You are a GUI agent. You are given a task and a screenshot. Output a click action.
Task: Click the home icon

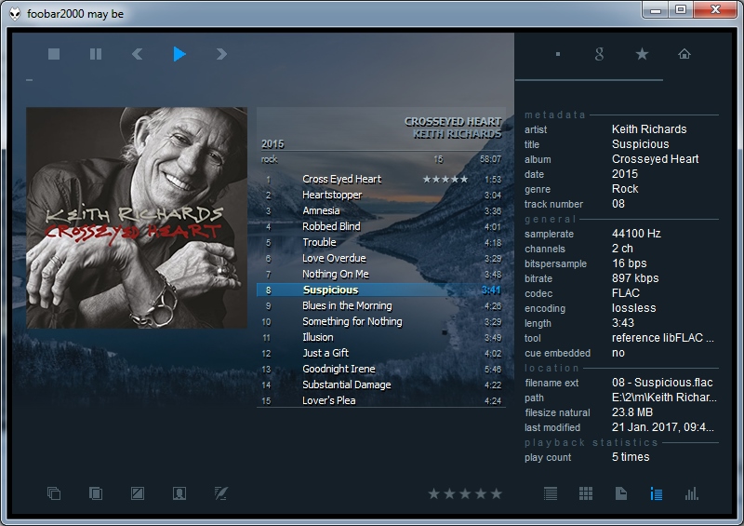point(684,54)
